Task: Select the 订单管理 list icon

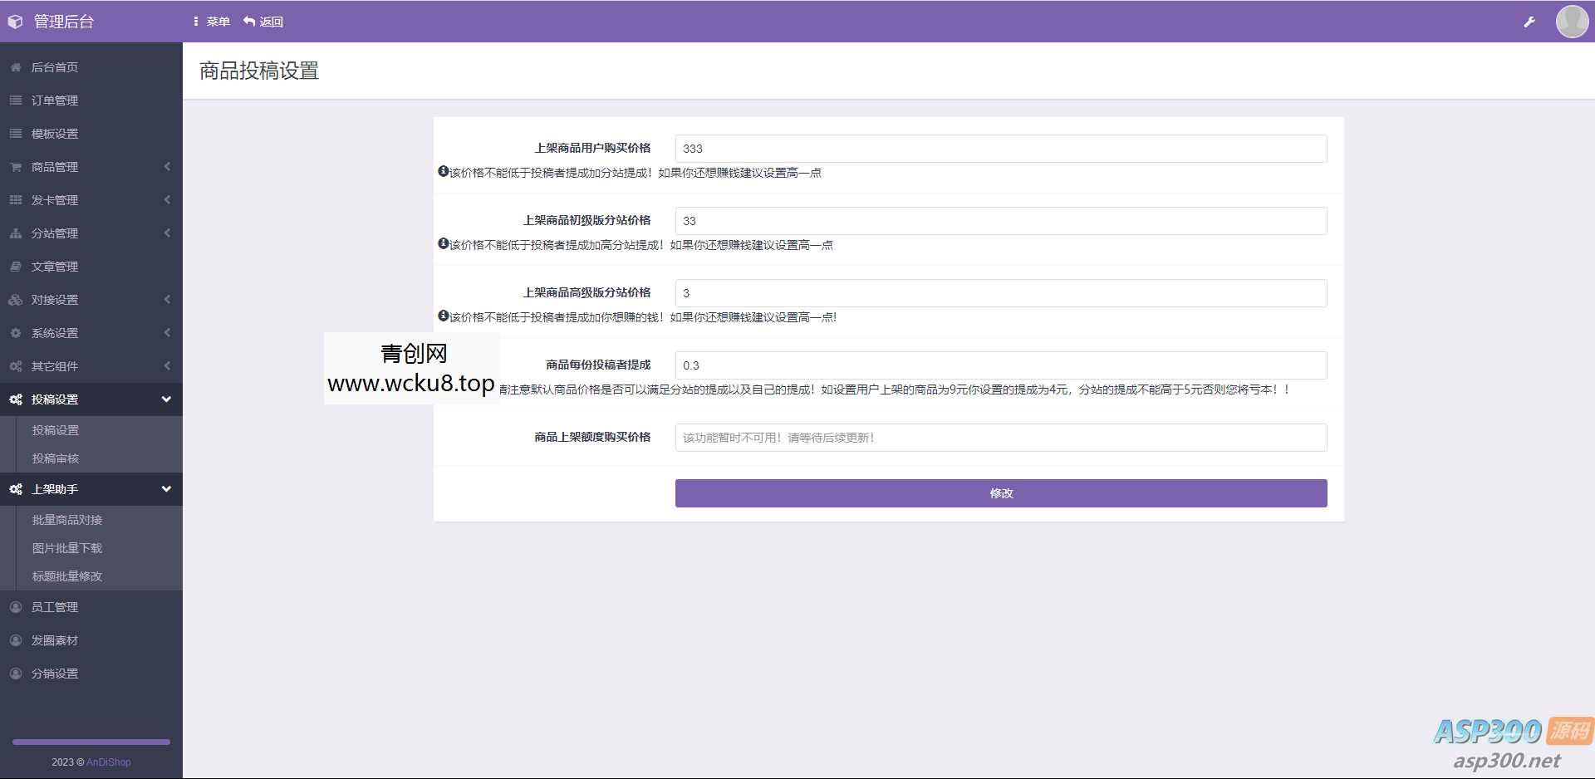Action: click(x=14, y=100)
